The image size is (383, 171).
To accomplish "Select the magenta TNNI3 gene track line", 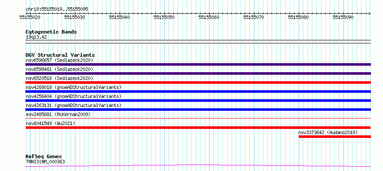I will pos(198,166).
